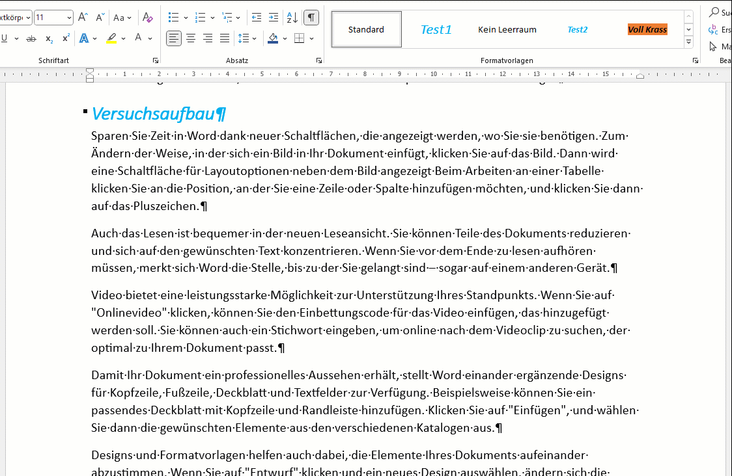Apply the Voll Krass style
The height and width of the screenshot is (476, 732).
click(647, 29)
